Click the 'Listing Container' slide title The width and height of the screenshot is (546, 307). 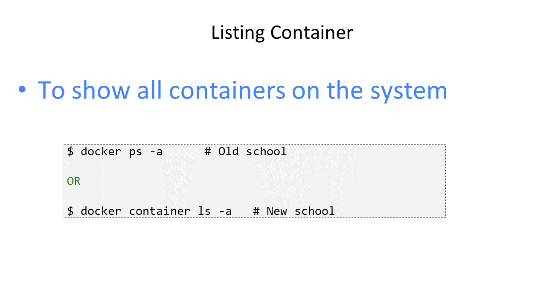[282, 33]
